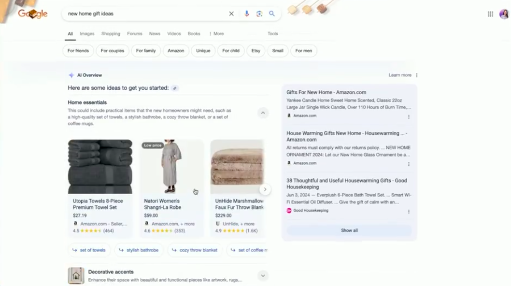Viewport: 511px width, 286px height.
Task: Open Google Lens image search
Action: (259, 14)
